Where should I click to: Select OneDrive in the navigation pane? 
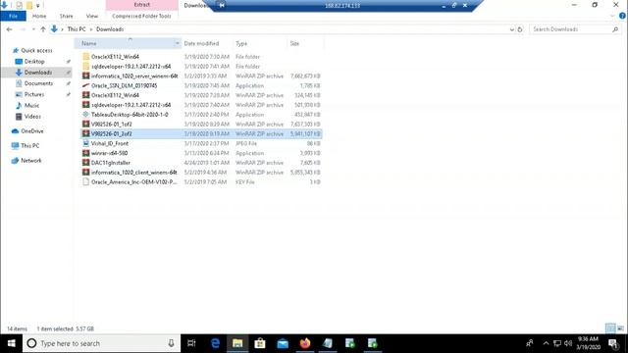[x=32, y=130]
